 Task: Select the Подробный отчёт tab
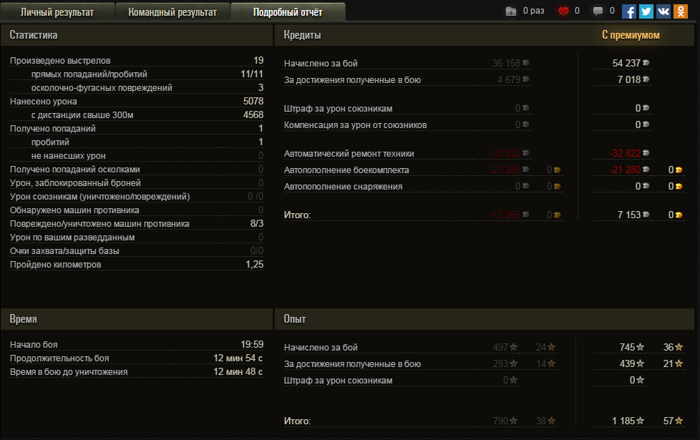(288, 12)
